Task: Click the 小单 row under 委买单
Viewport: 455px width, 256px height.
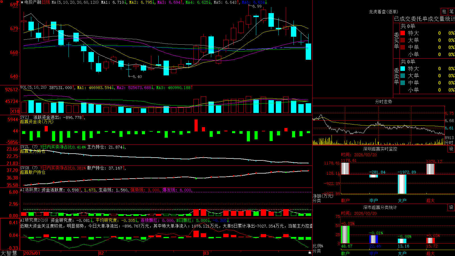Action: (x=427, y=54)
